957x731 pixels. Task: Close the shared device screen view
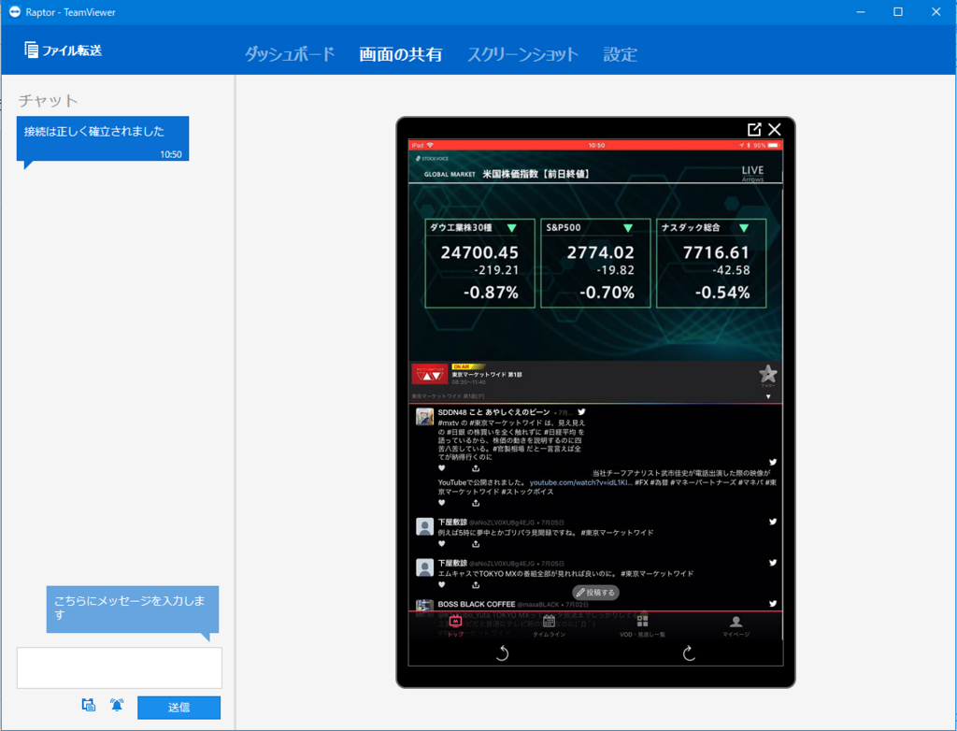(775, 129)
